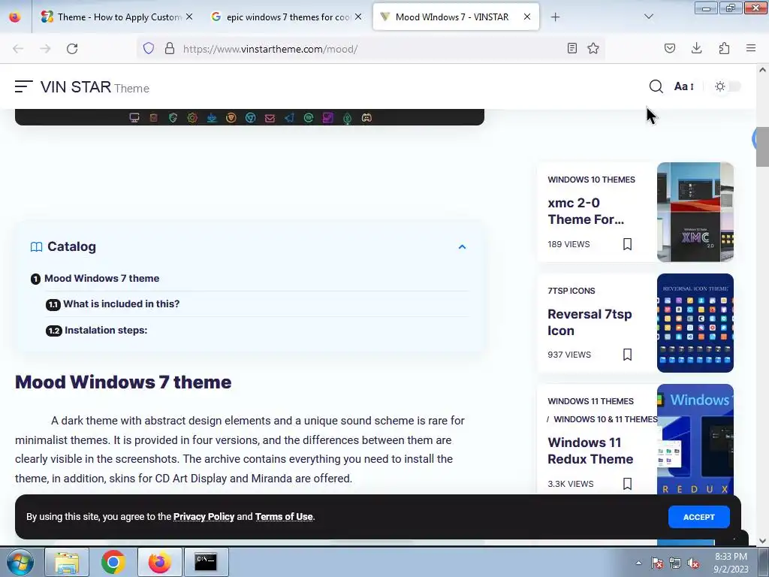Toggle the dark mode switch
The image size is (769, 577).
tap(728, 86)
